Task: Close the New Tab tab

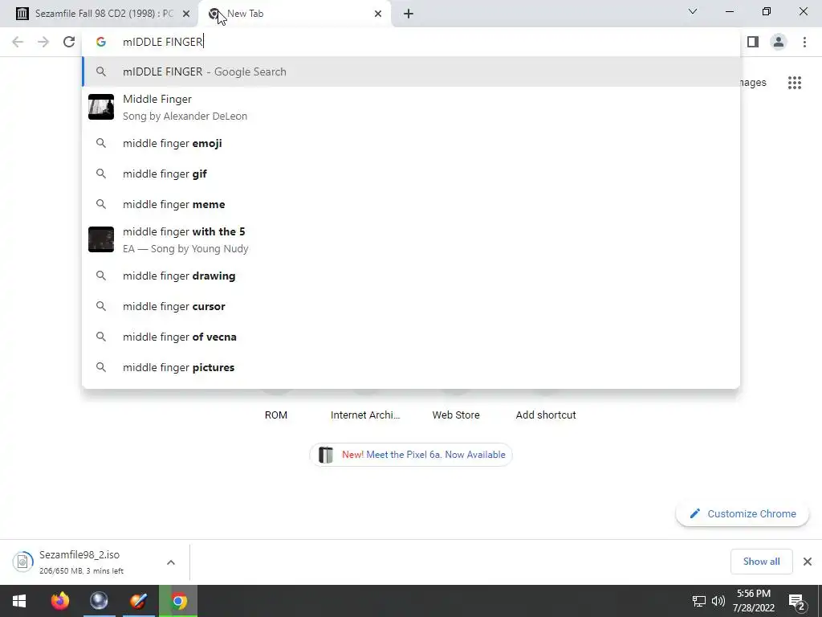Action: (x=378, y=14)
